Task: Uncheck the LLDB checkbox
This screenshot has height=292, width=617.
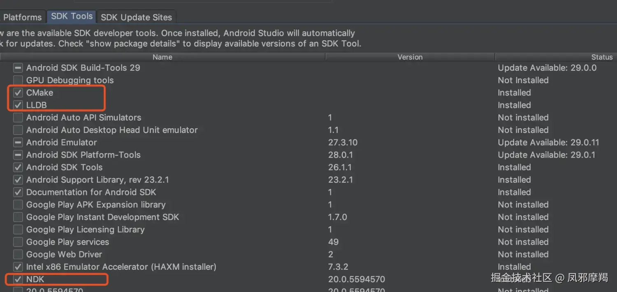Action: pyautogui.click(x=18, y=105)
